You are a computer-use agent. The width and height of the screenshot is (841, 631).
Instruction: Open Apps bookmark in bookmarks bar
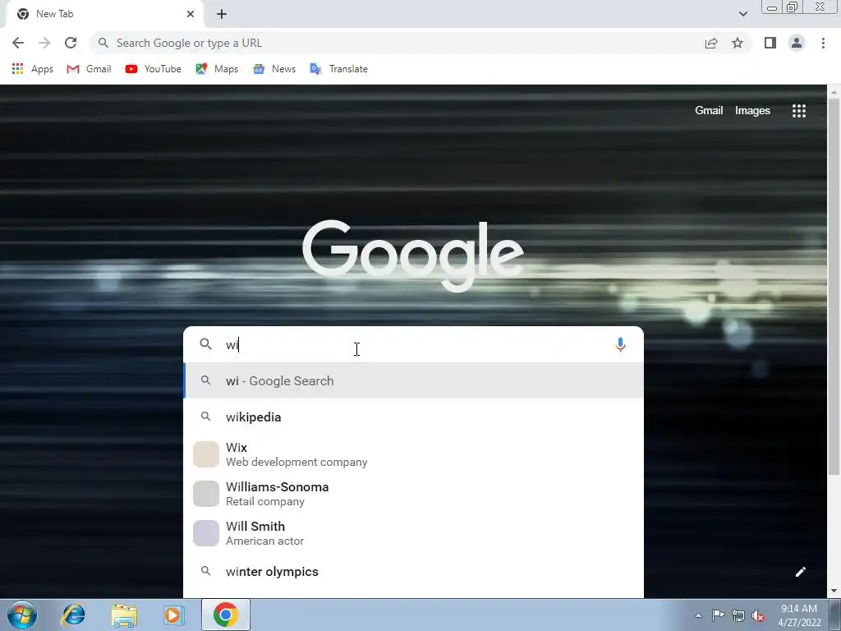33,69
